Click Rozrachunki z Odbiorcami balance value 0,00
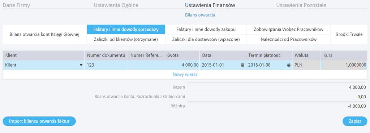370x133 pixels. (x=362, y=97)
